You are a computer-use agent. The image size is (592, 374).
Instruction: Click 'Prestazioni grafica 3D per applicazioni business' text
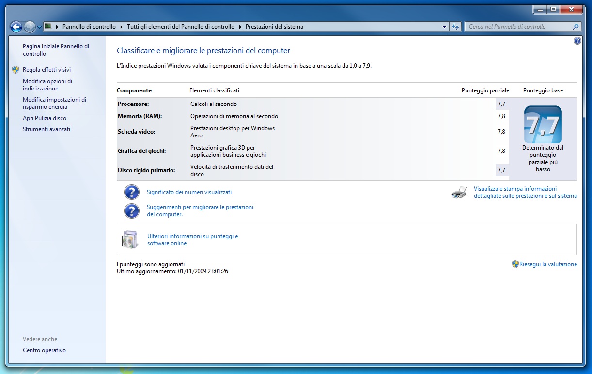click(x=228, y=151)
